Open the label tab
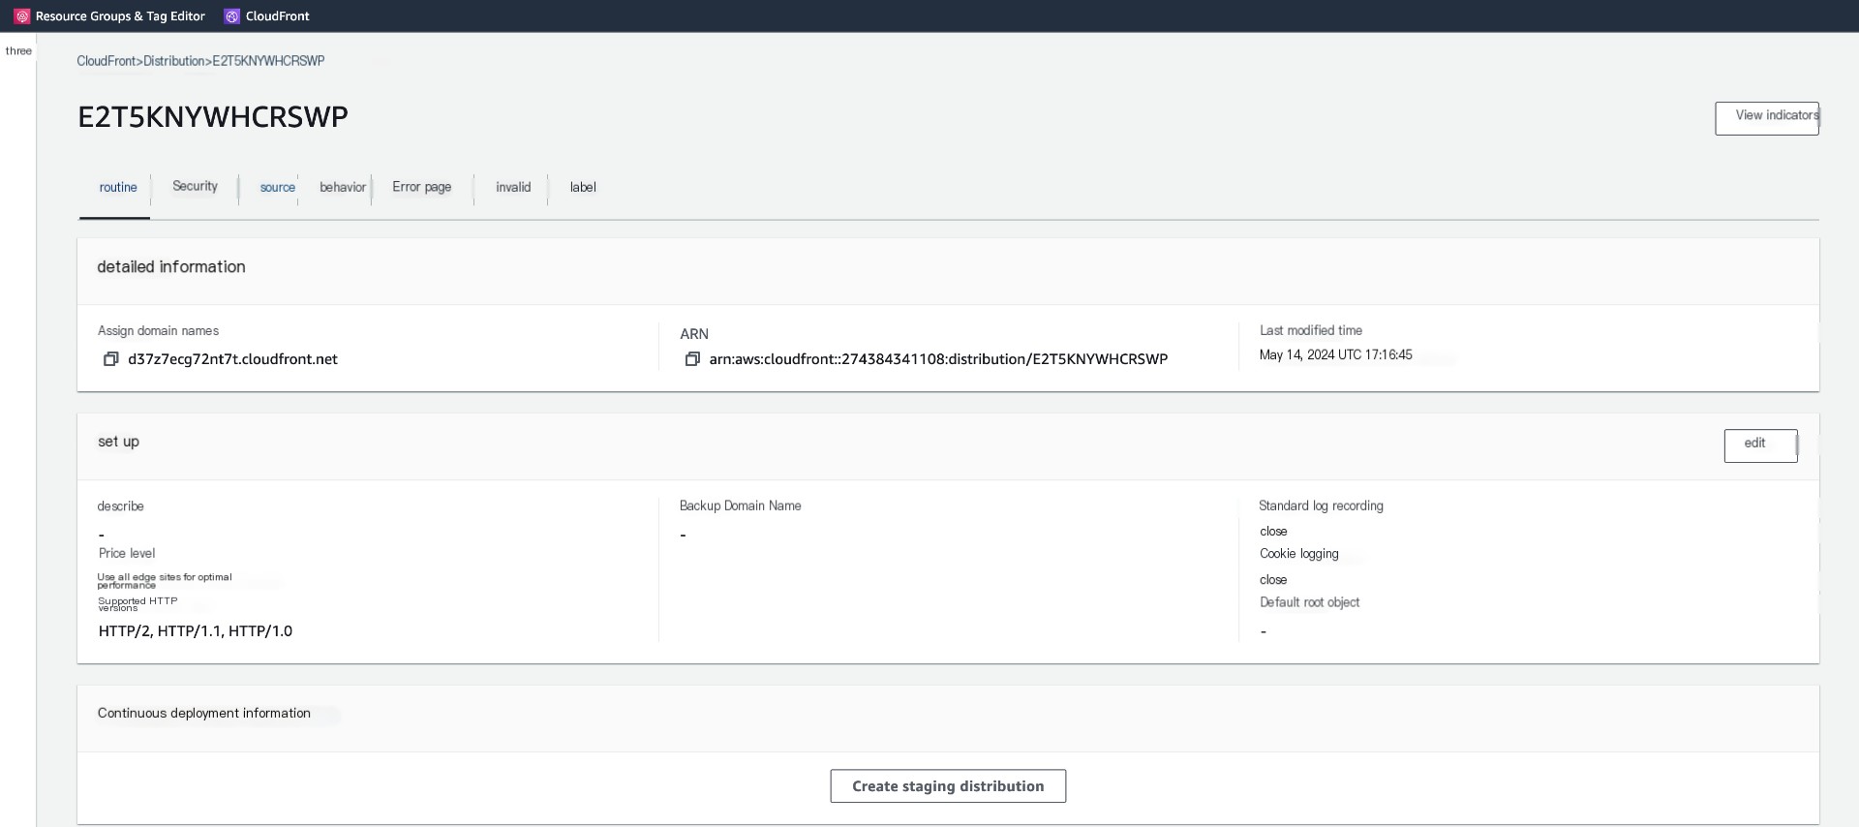Image resolution: width=1859 pixels, height=827 pixels. click(x=583, y=187)
